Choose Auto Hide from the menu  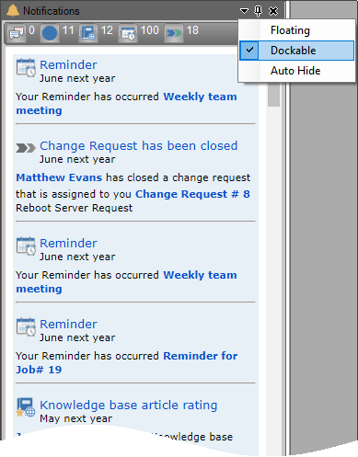(296, 71)
